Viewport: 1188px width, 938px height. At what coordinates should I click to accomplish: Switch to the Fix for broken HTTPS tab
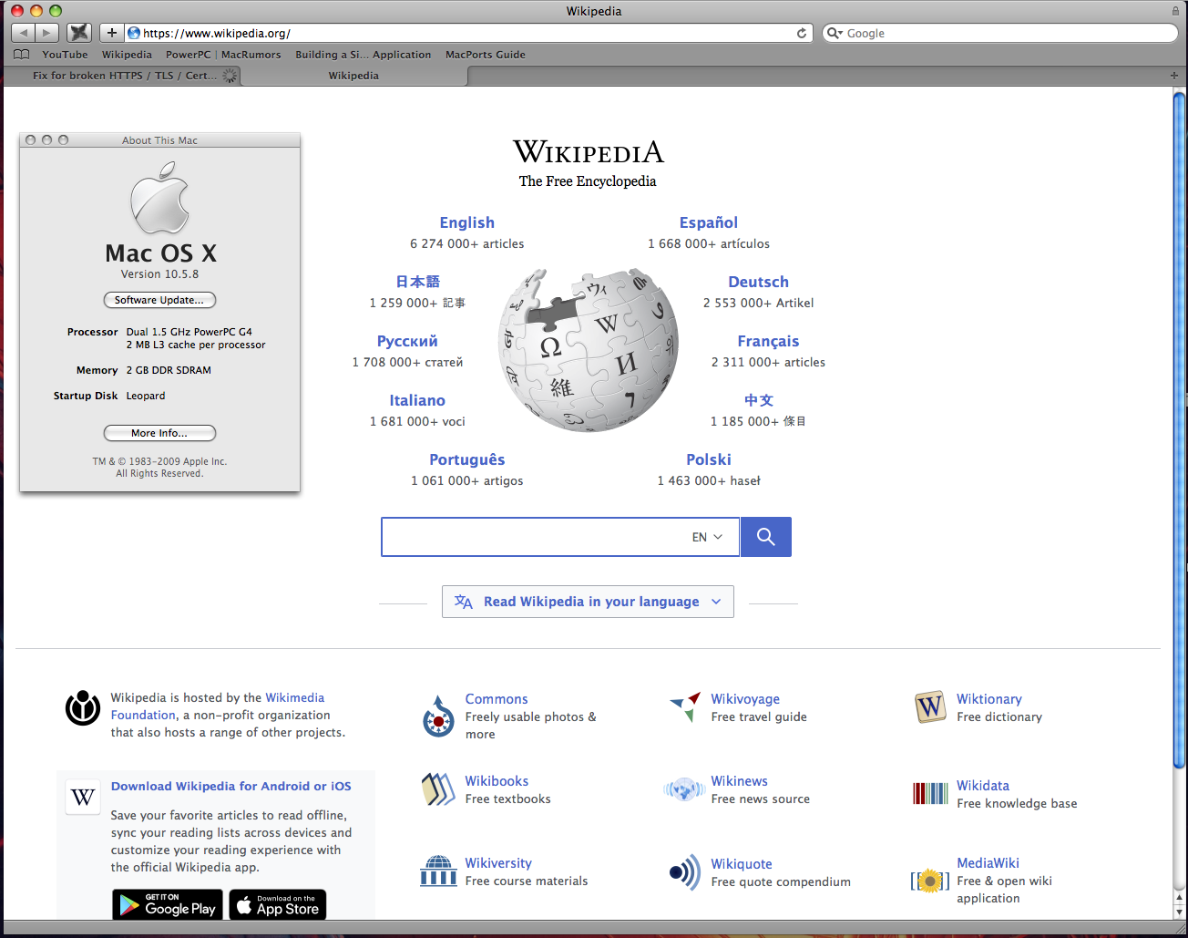[x=124, y=76]
